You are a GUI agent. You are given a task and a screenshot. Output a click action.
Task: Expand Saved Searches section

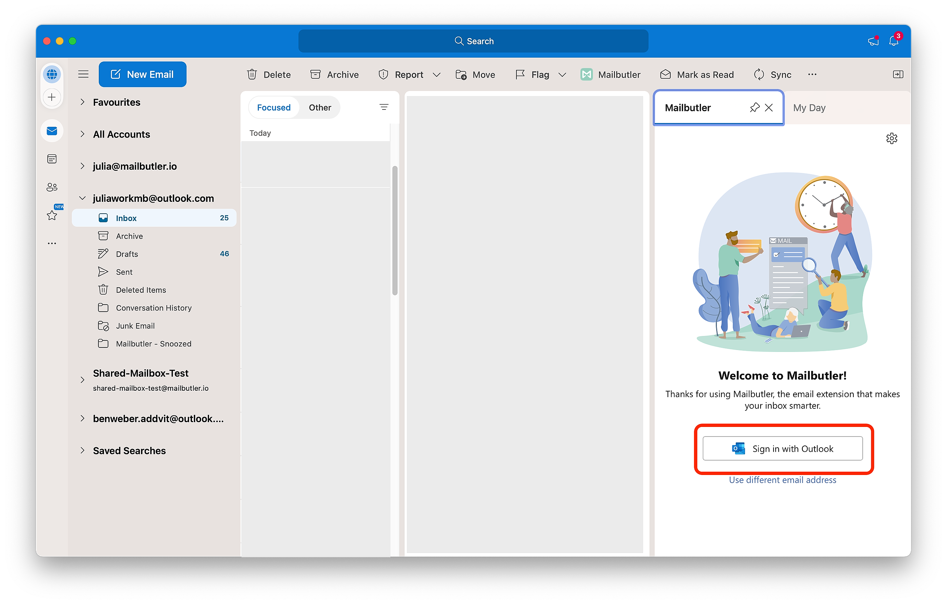pyautogui.click(x=82, y=450)
